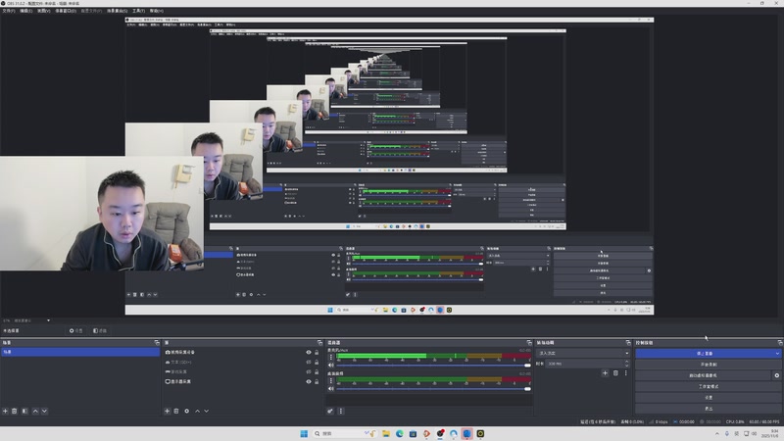Adjust the 桌面音频 volume slider
This screenshot has width=784, height=441.
coord(432,388)
